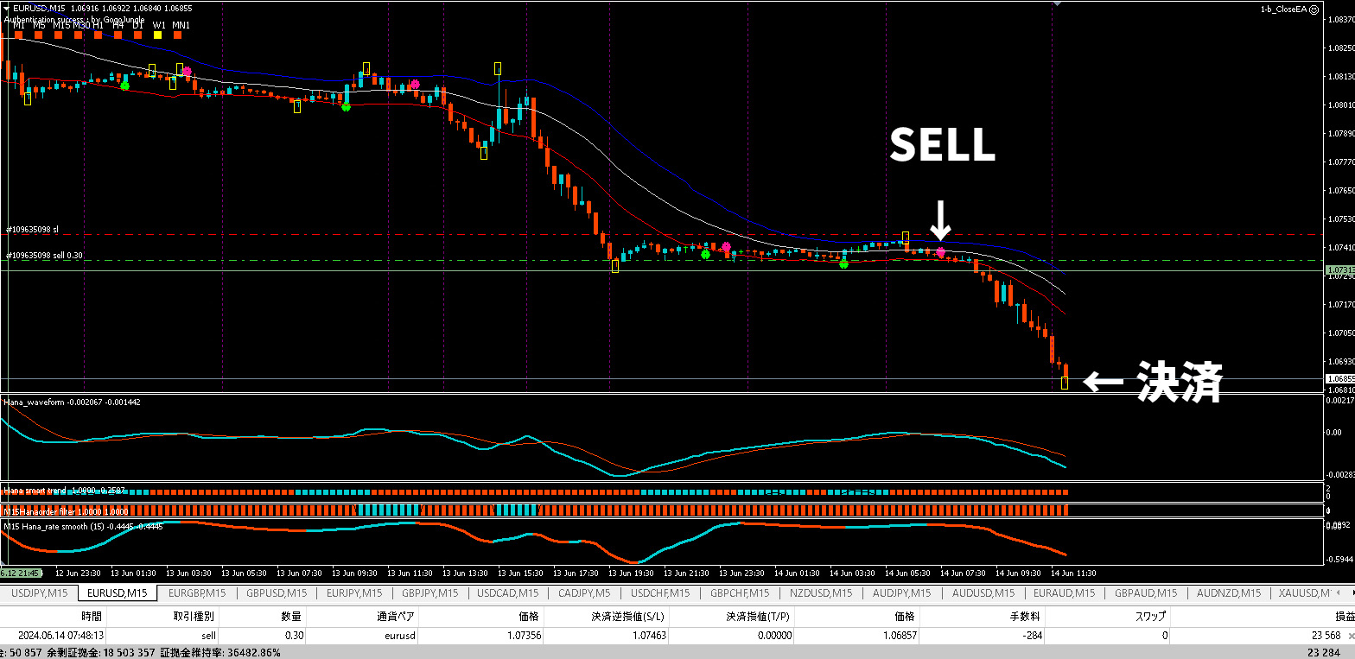The image size is (1355, 659).
Task: Click the yellow W1 timeframe square
Action: [x=158, y=35]
